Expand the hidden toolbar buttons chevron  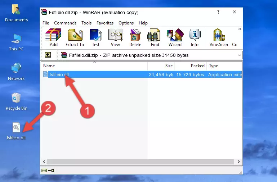pos(240,29)
